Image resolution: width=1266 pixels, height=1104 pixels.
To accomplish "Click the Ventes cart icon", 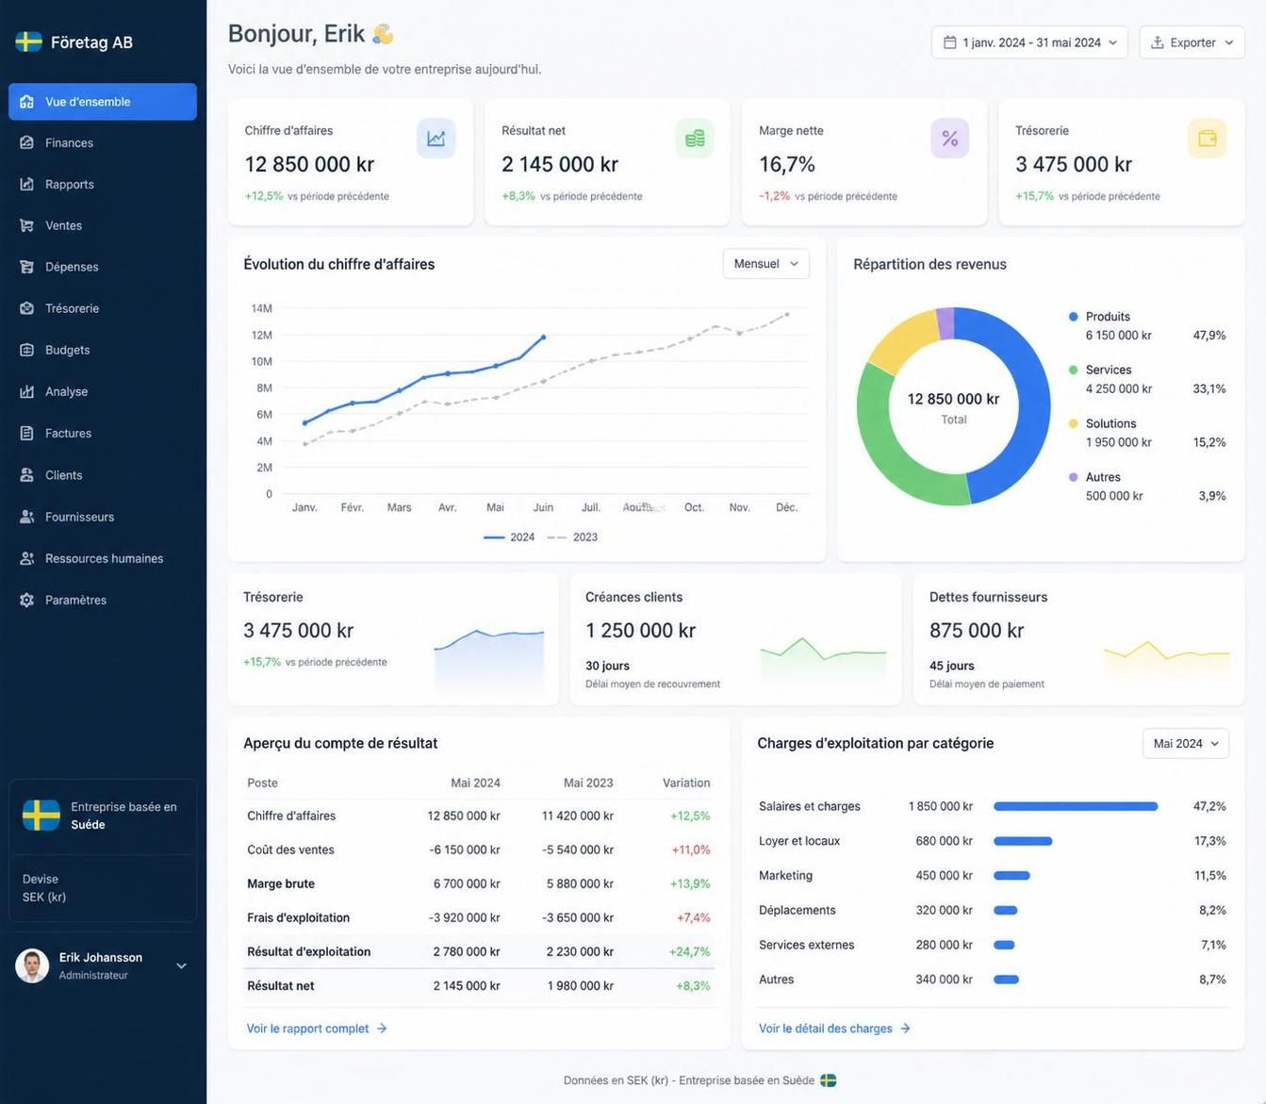I will tap(26, 226).
